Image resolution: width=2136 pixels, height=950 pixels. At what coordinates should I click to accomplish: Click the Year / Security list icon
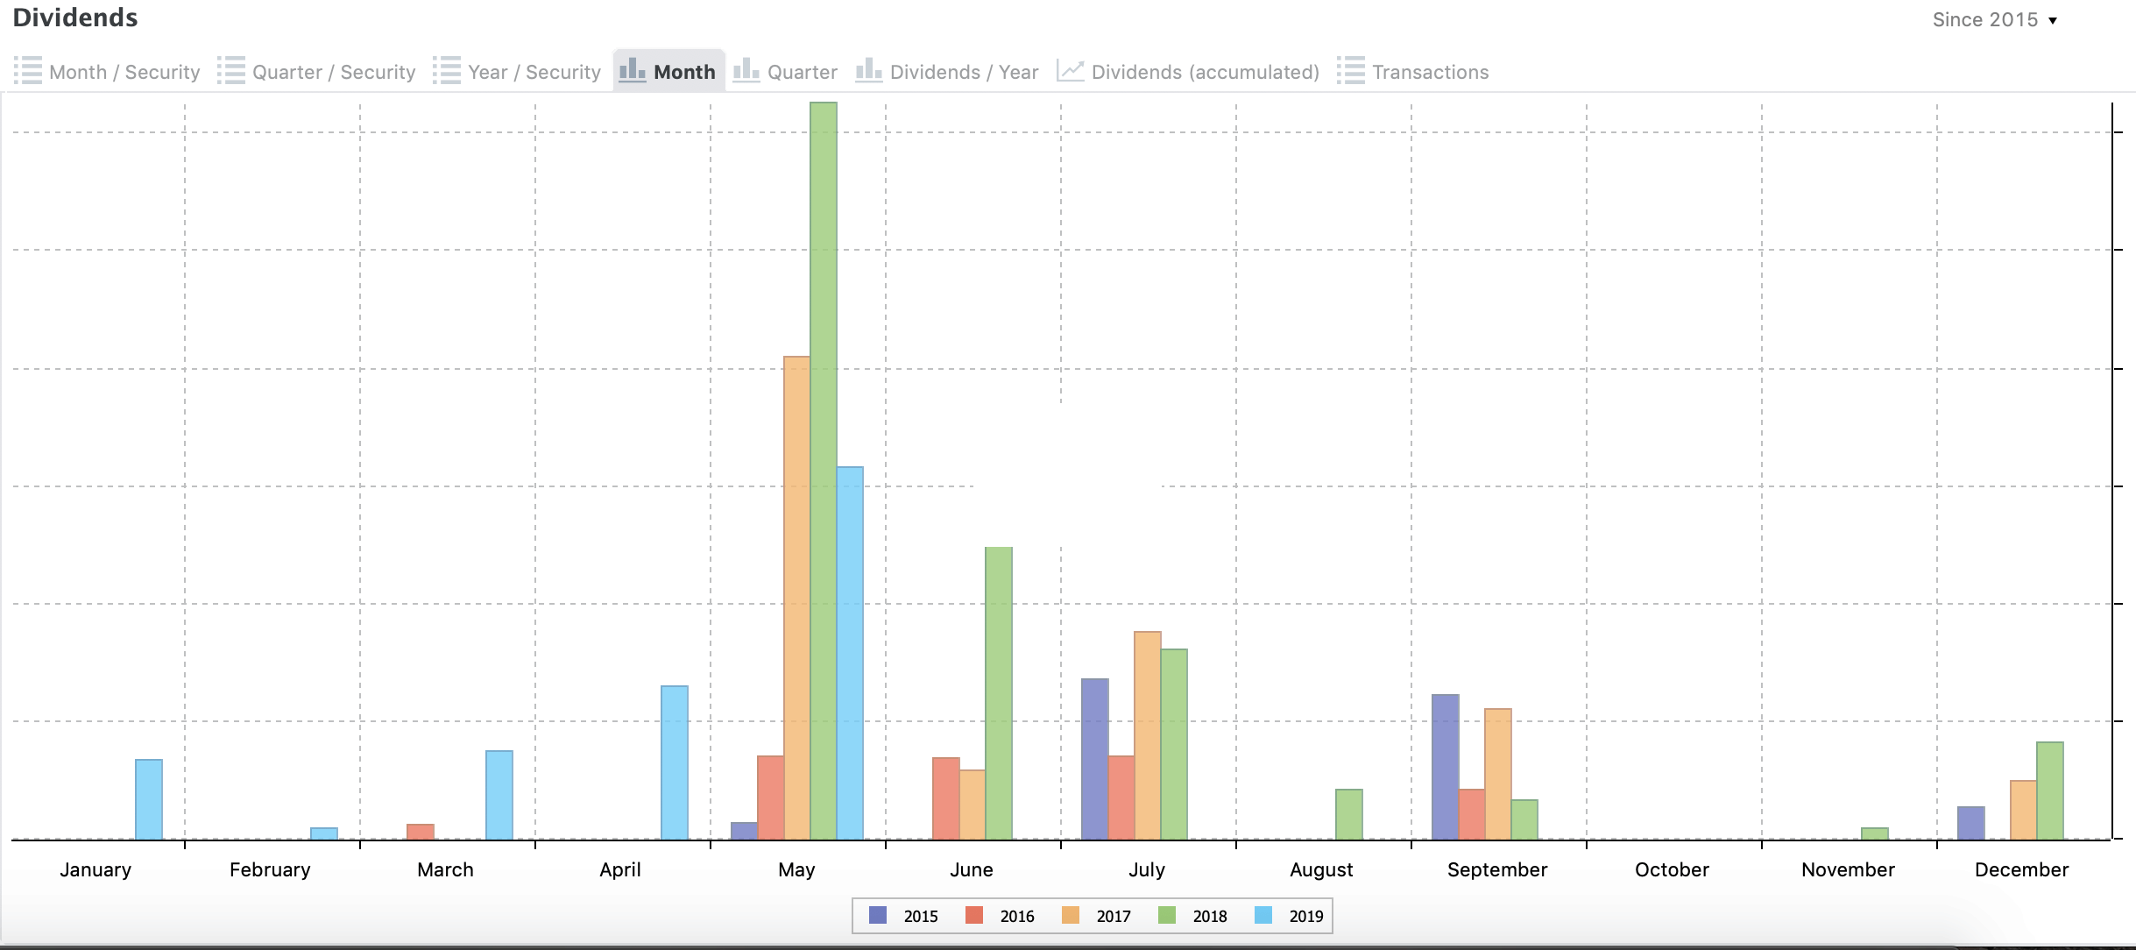(447, 71)
